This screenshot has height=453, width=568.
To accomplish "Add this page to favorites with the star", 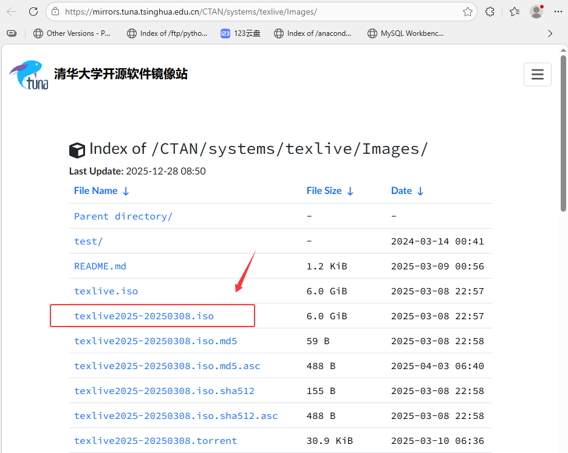I will click(467, 12).
